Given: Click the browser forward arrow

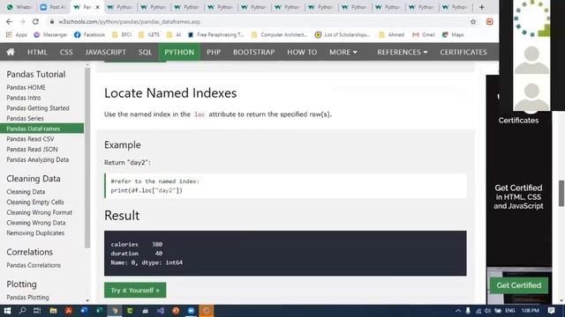Looking at the screenshot, I should (22, 21).
